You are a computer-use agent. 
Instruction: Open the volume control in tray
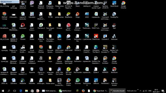coord(146,91)
